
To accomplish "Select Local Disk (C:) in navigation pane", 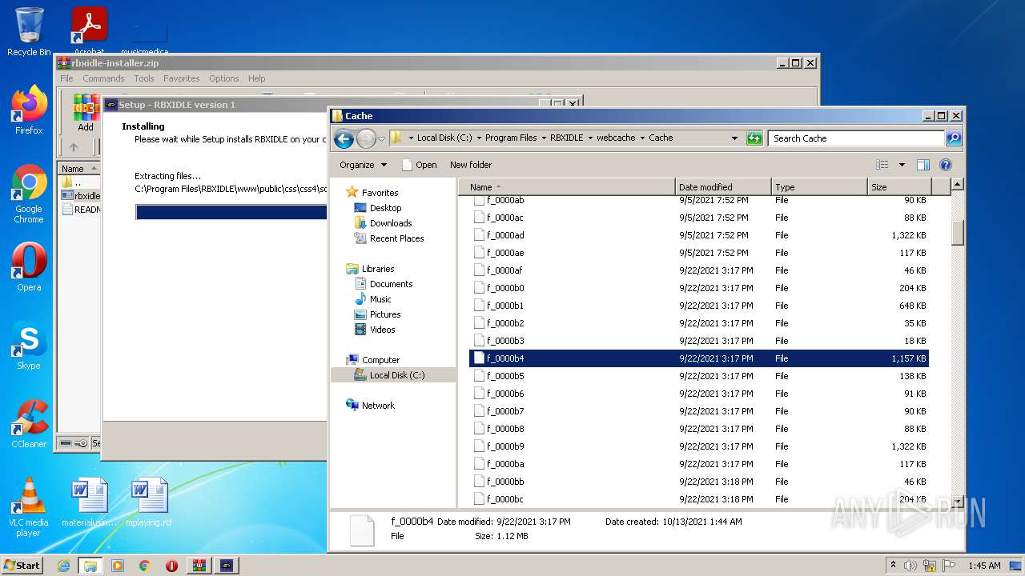I will (x=397, y=375).
